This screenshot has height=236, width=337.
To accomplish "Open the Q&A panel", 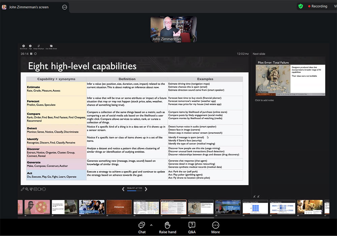I will point(192,225).
